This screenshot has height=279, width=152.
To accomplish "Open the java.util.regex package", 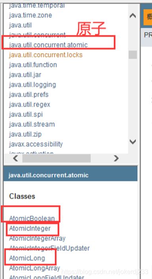I will point(30,105).
